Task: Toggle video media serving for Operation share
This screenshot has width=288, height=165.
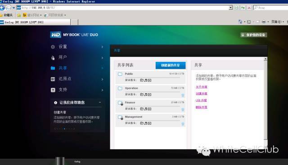Action: [149, 95]
